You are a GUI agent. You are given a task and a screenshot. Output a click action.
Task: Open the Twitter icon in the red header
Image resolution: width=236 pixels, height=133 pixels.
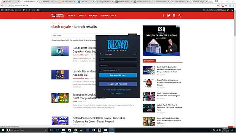(169, 15)
